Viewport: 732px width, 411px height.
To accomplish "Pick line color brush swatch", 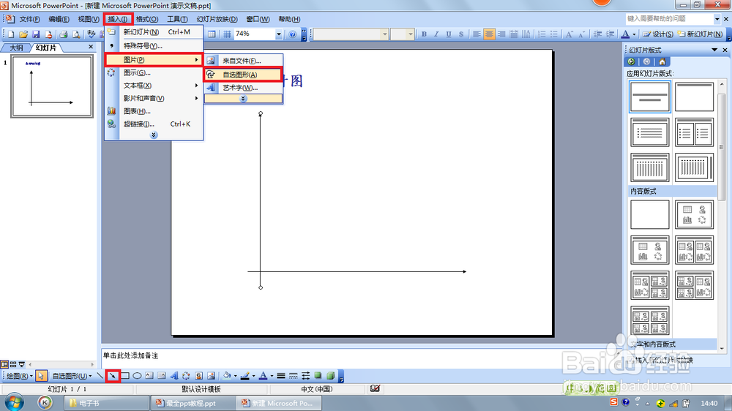I will point(244,376).
